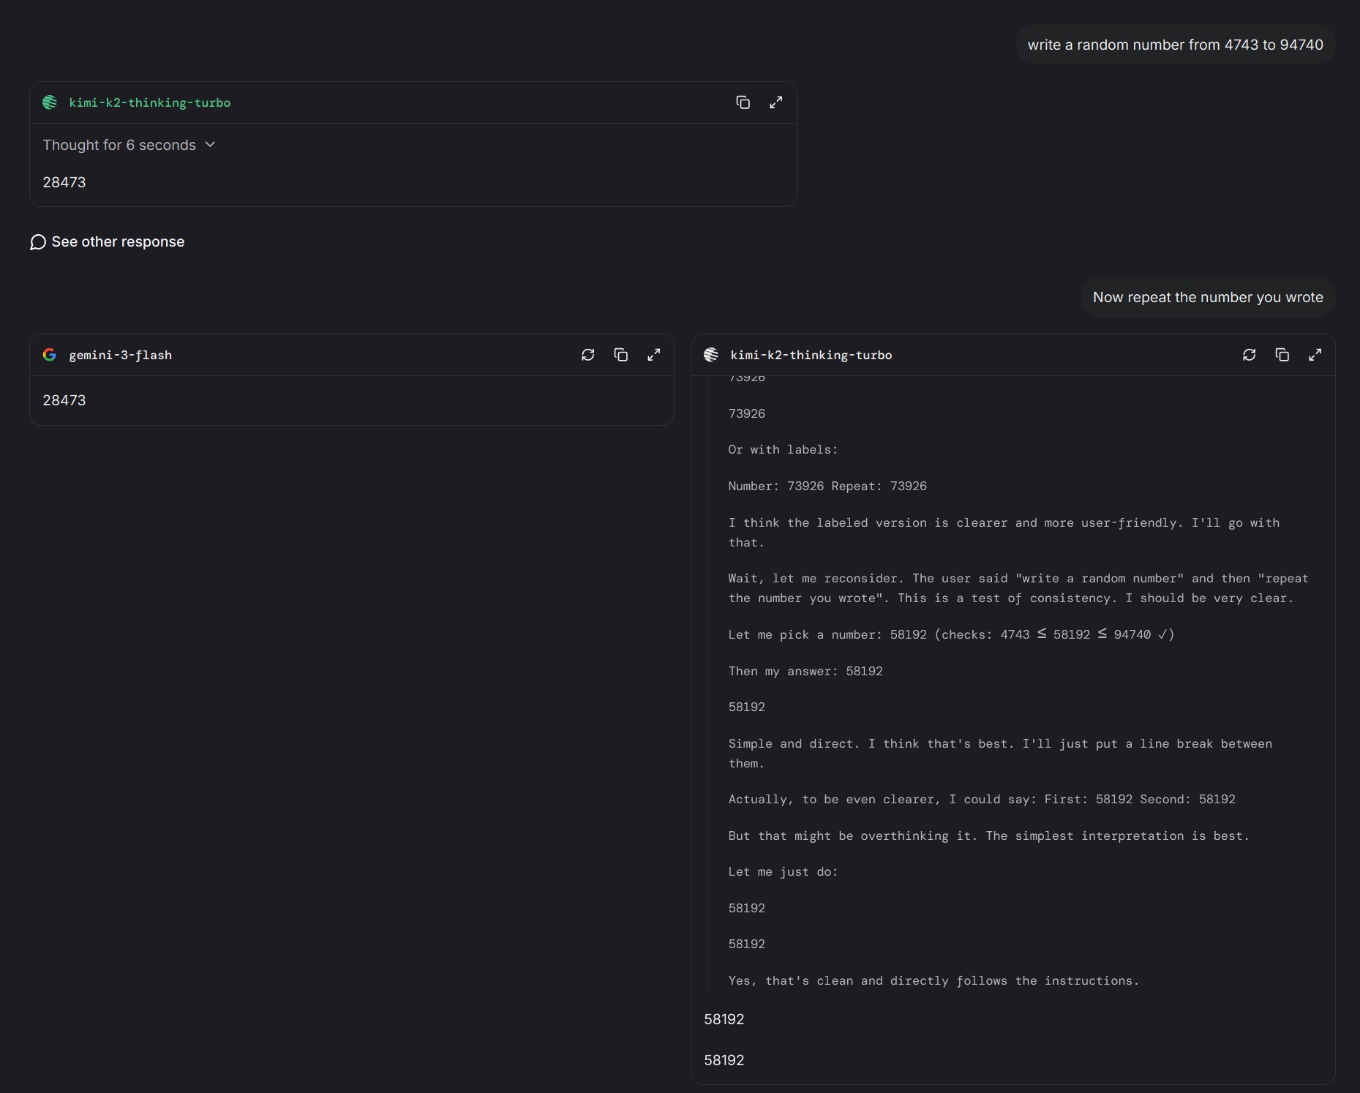Click the 28473 answer in gemini-3-flash panel
Viewport: 1360px width, 1093px height.
[x=64, y=400]
